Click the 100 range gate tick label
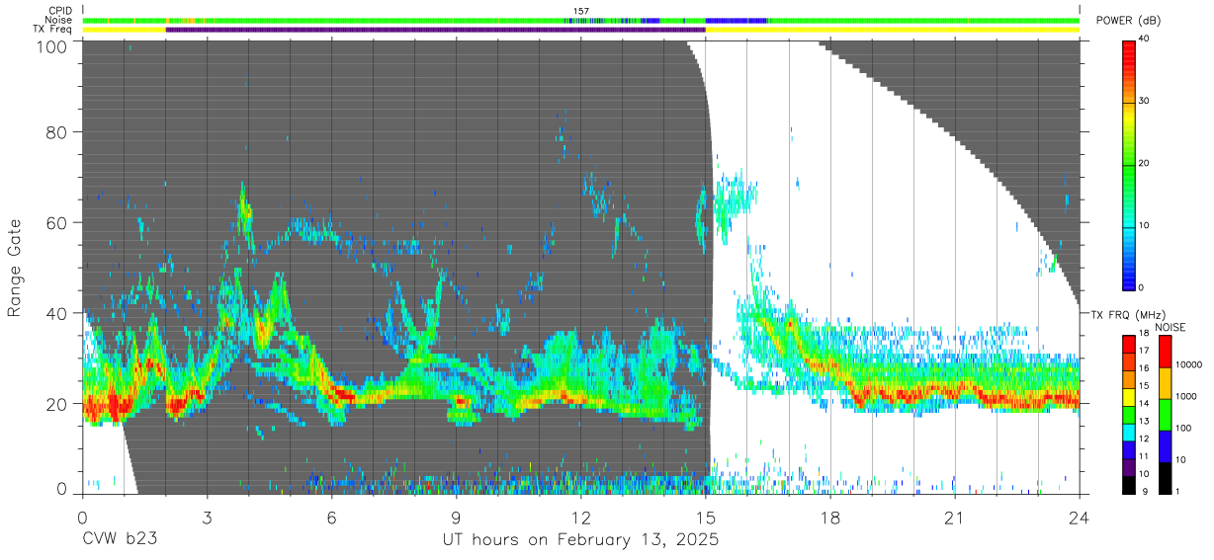This screenshot has height=560, width=1214. (x=51, y=45)
